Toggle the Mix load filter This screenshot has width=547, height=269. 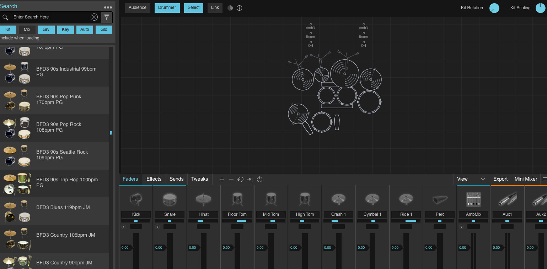point(27,29)
